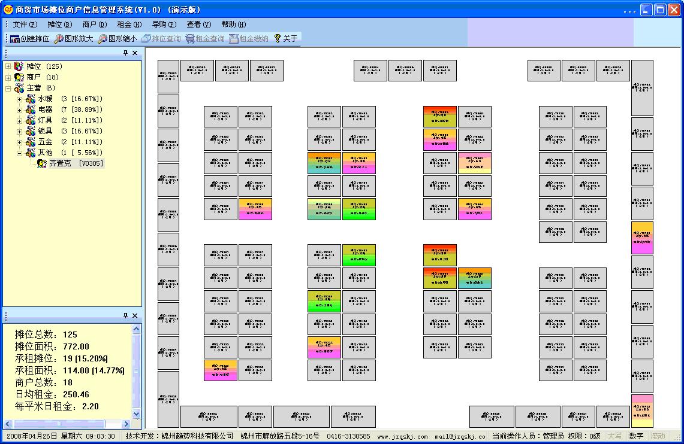
Task: Open the 查看(V) menu
Action: [x=198, y=25]
